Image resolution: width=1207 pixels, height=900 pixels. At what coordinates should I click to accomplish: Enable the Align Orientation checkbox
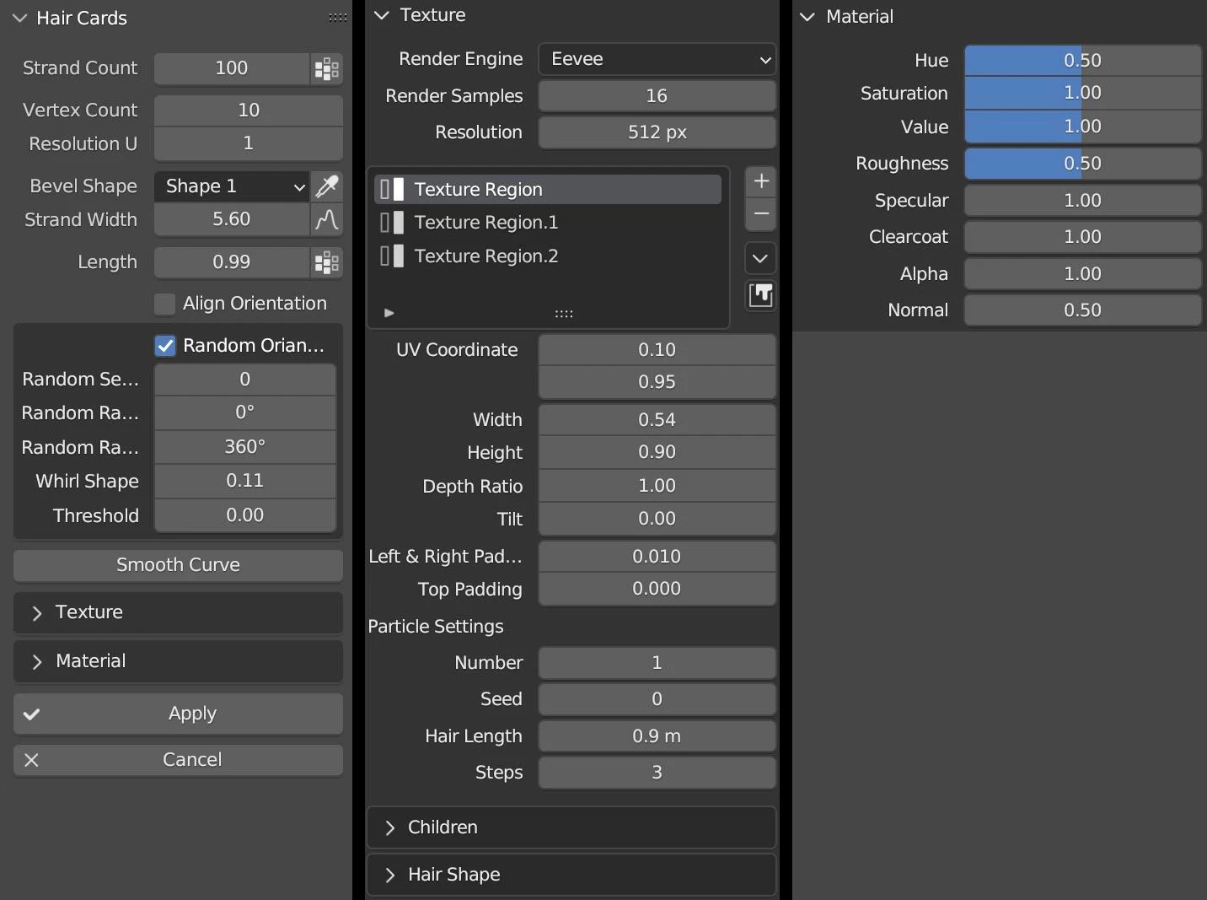[164, 304]
